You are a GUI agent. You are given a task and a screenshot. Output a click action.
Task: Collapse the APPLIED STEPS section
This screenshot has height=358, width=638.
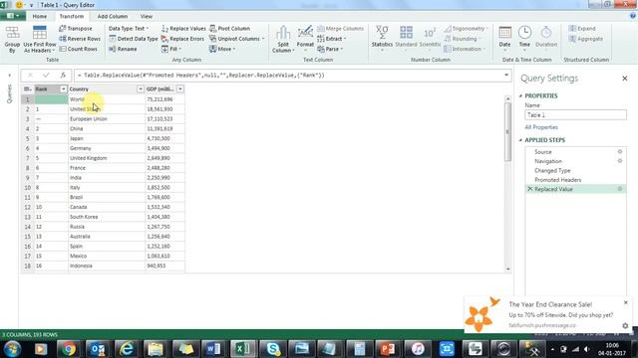520,140
